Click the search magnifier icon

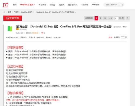[122, 5]
